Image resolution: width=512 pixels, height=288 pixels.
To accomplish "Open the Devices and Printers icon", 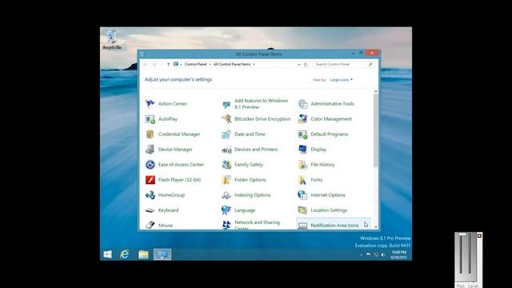I will (x=226, y=150).
